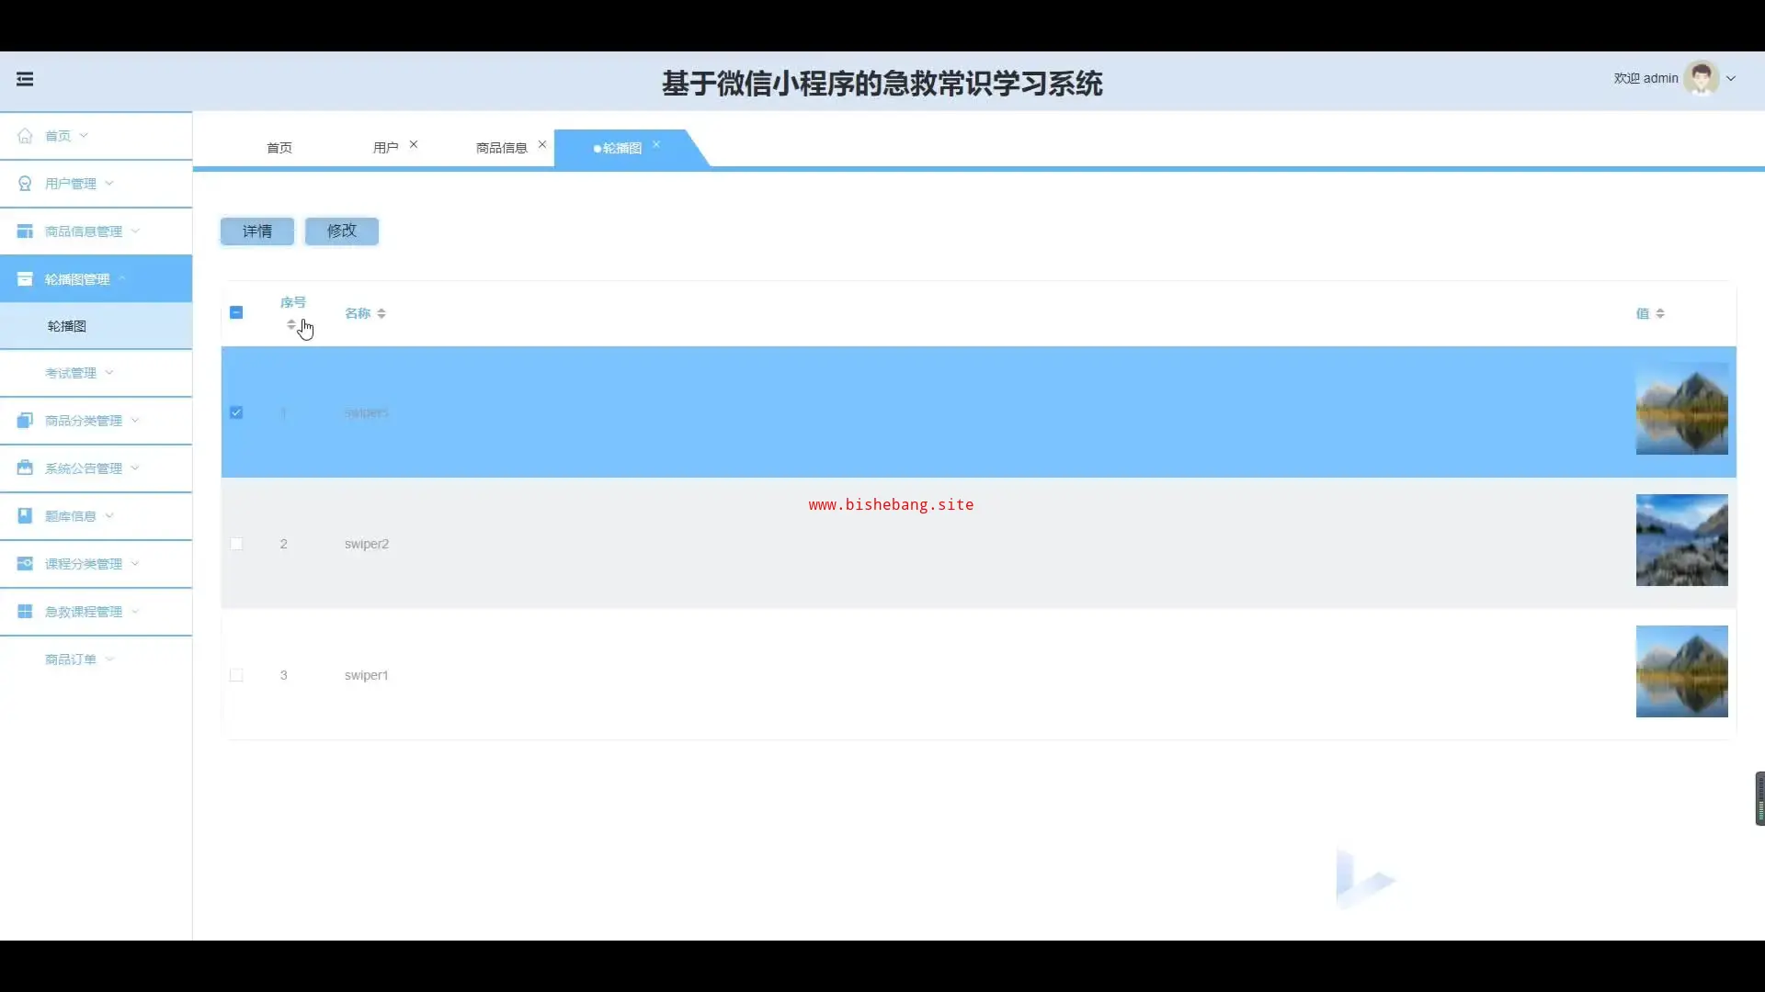Click the admin avatar picture

pos(1701,79)
